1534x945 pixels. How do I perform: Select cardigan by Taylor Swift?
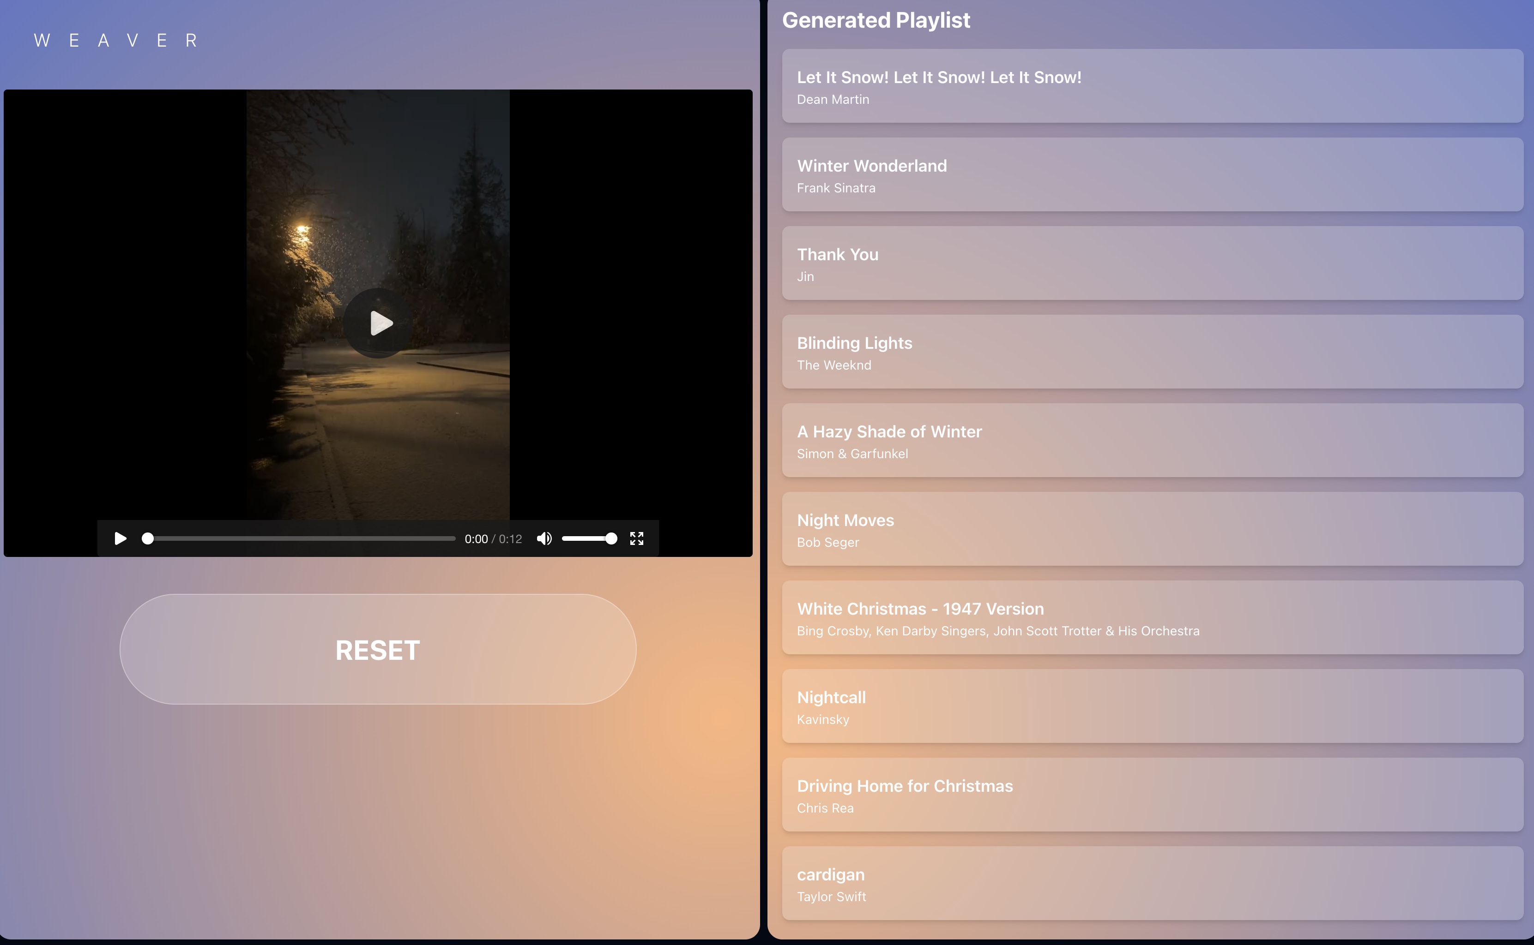coord(1152,884)
